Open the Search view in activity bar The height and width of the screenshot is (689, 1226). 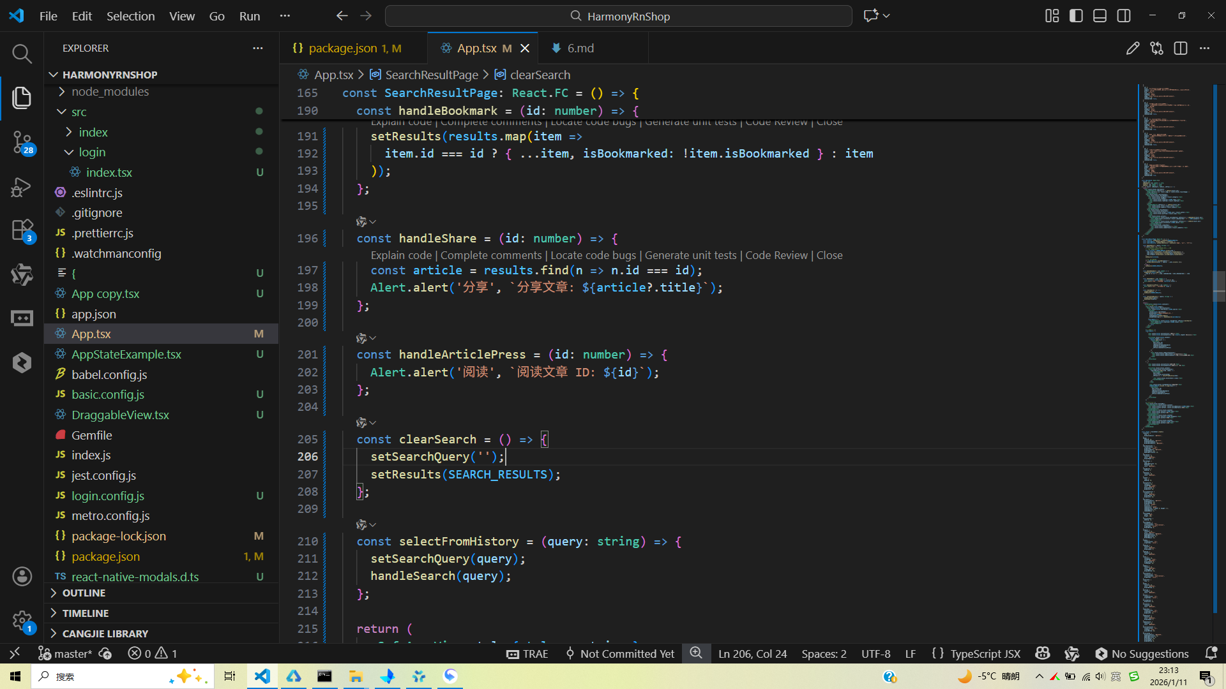[22, 54]
